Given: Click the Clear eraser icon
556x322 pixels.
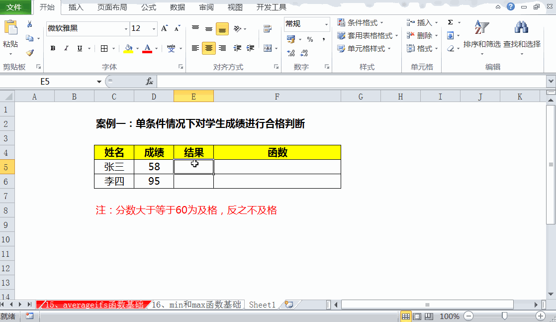Looking at the screenshot, I should click(451, 48).
